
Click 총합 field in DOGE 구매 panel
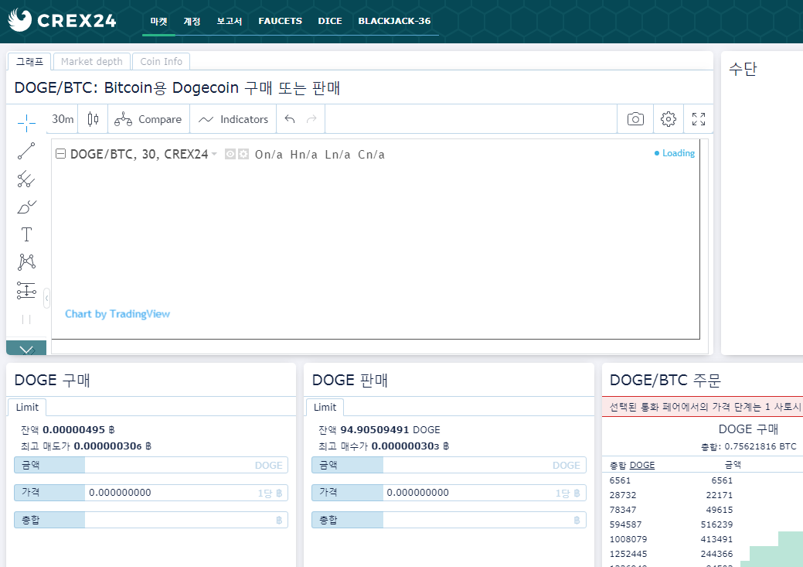click(151, 520)
